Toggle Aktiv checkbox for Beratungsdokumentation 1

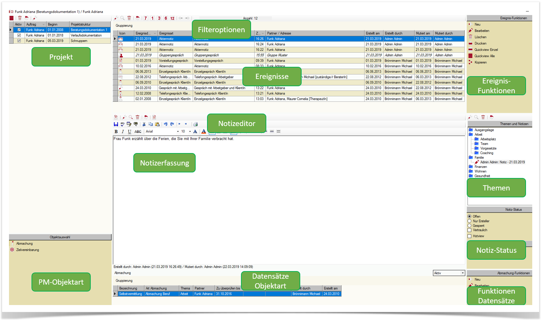[x=19, y=30]
